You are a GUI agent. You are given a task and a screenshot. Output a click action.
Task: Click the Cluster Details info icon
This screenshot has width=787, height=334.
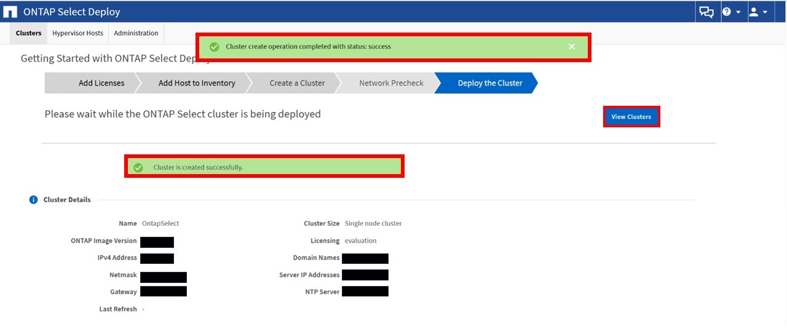pyautogui.click(x=33, y=200)
